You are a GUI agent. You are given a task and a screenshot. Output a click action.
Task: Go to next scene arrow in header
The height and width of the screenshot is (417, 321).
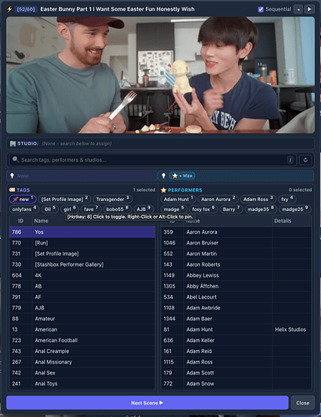click(309, 9)
